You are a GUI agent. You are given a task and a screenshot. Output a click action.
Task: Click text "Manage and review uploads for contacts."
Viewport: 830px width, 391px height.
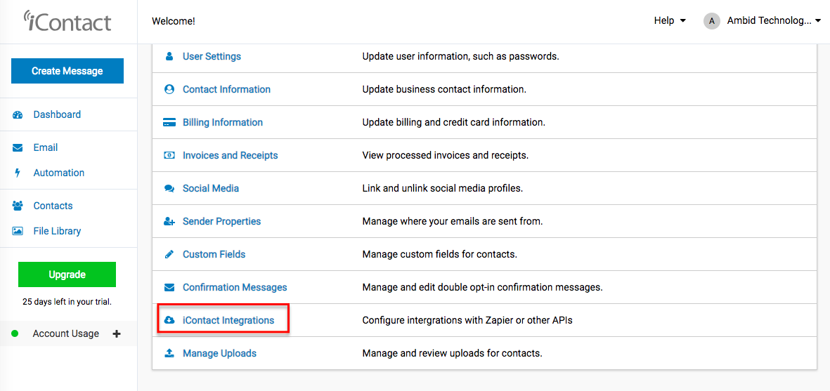[452, 353]
